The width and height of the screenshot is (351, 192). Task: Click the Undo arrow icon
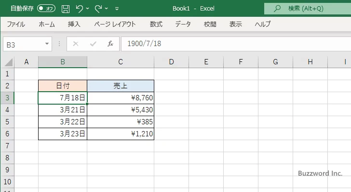pyautogui.click(x=79, y=9)
